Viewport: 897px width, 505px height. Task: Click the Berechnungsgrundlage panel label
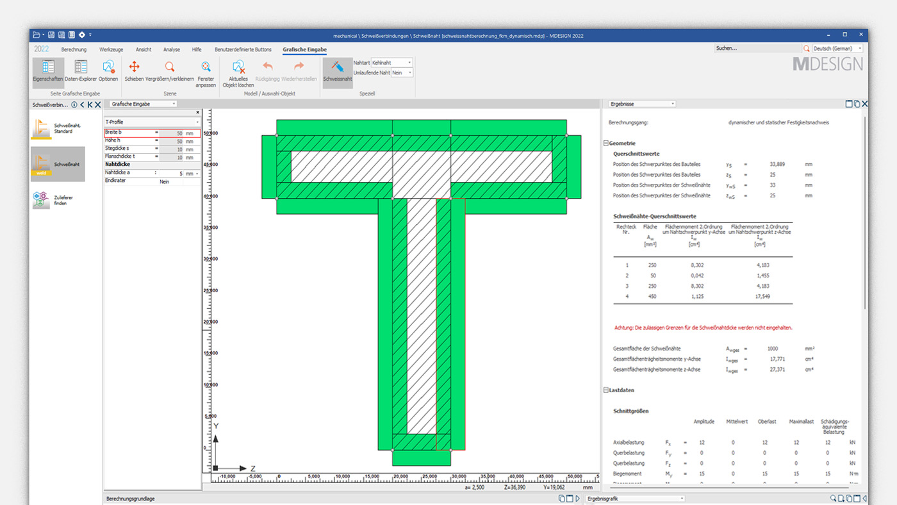[130, 499]
